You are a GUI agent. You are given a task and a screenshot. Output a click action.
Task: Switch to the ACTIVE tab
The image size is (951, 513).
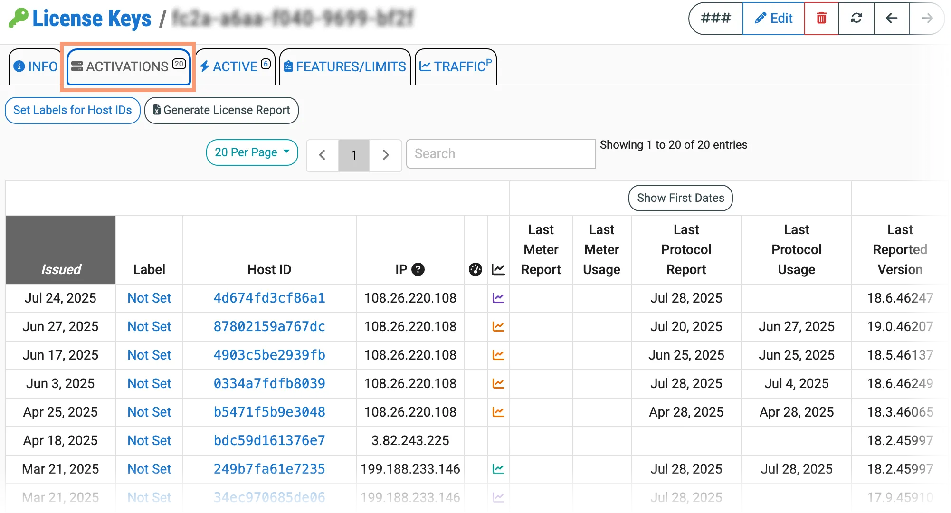point(235,66)
